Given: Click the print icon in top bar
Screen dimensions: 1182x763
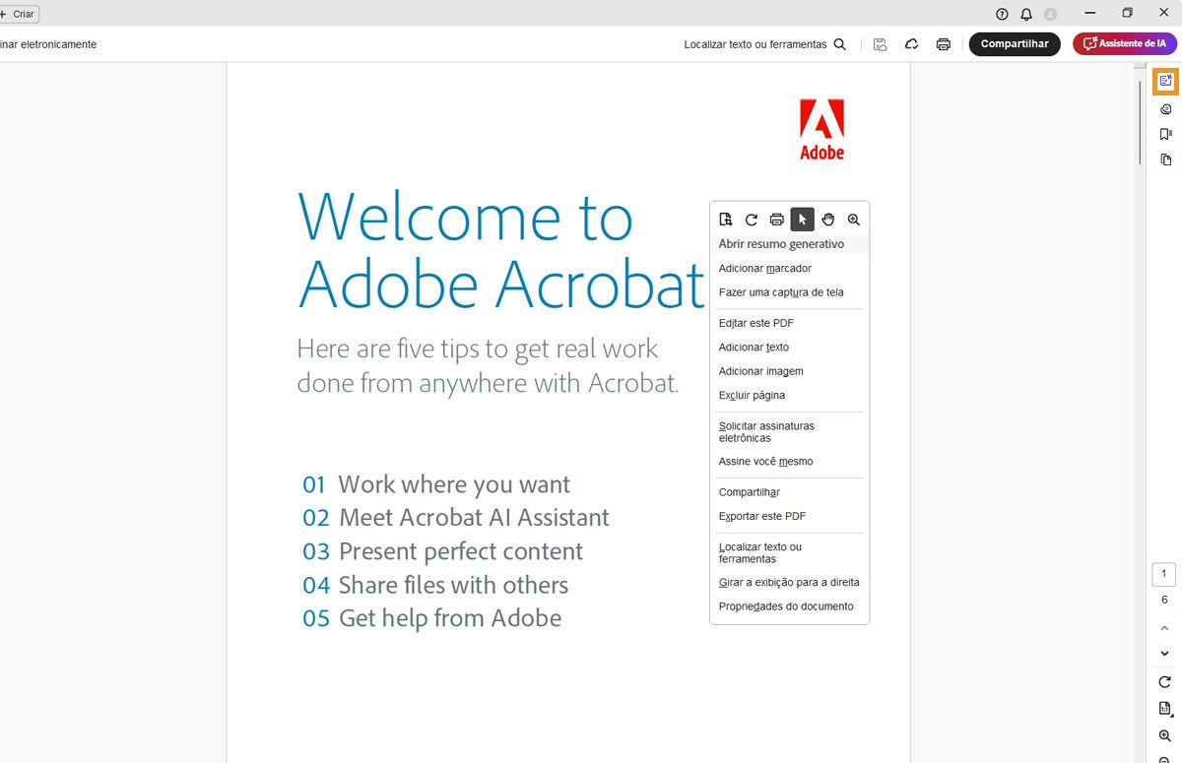Looking at the screenshot, I should tap(944, 44).
